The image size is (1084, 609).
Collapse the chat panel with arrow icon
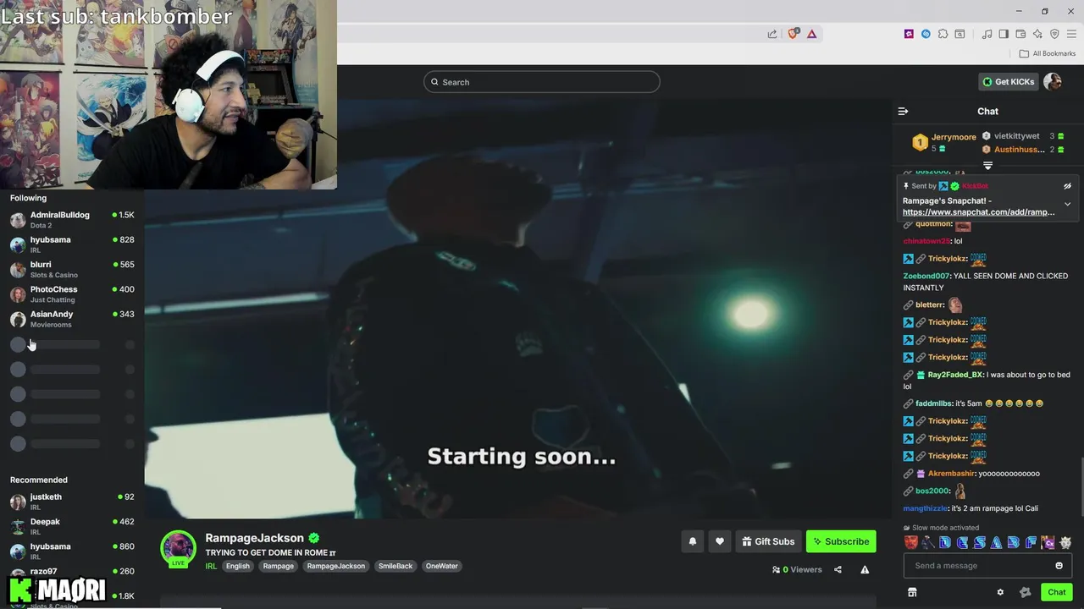[903, 111]
